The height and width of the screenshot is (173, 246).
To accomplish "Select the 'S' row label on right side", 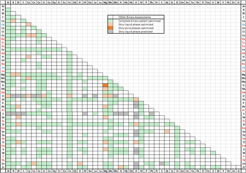I will click(x=243, y=114).
